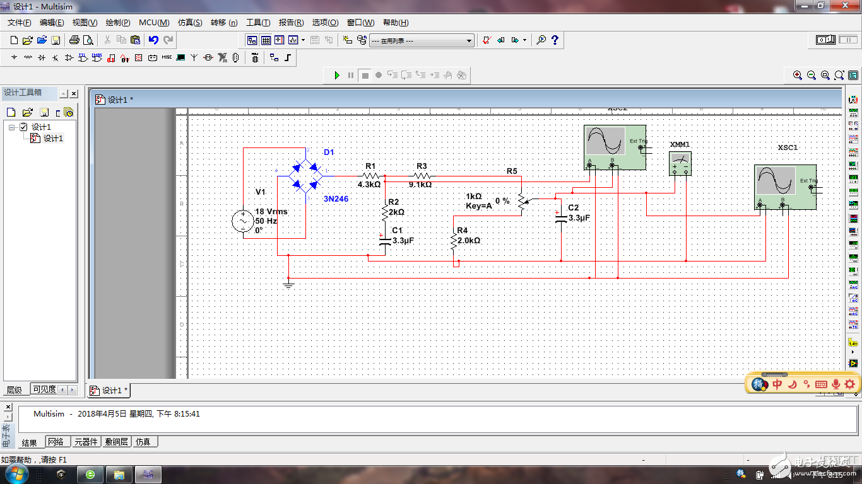The height and width of the screenshot is (484, 862).
Task: Click the New design icon in main toolbar
Action: [x=15, y=40]
